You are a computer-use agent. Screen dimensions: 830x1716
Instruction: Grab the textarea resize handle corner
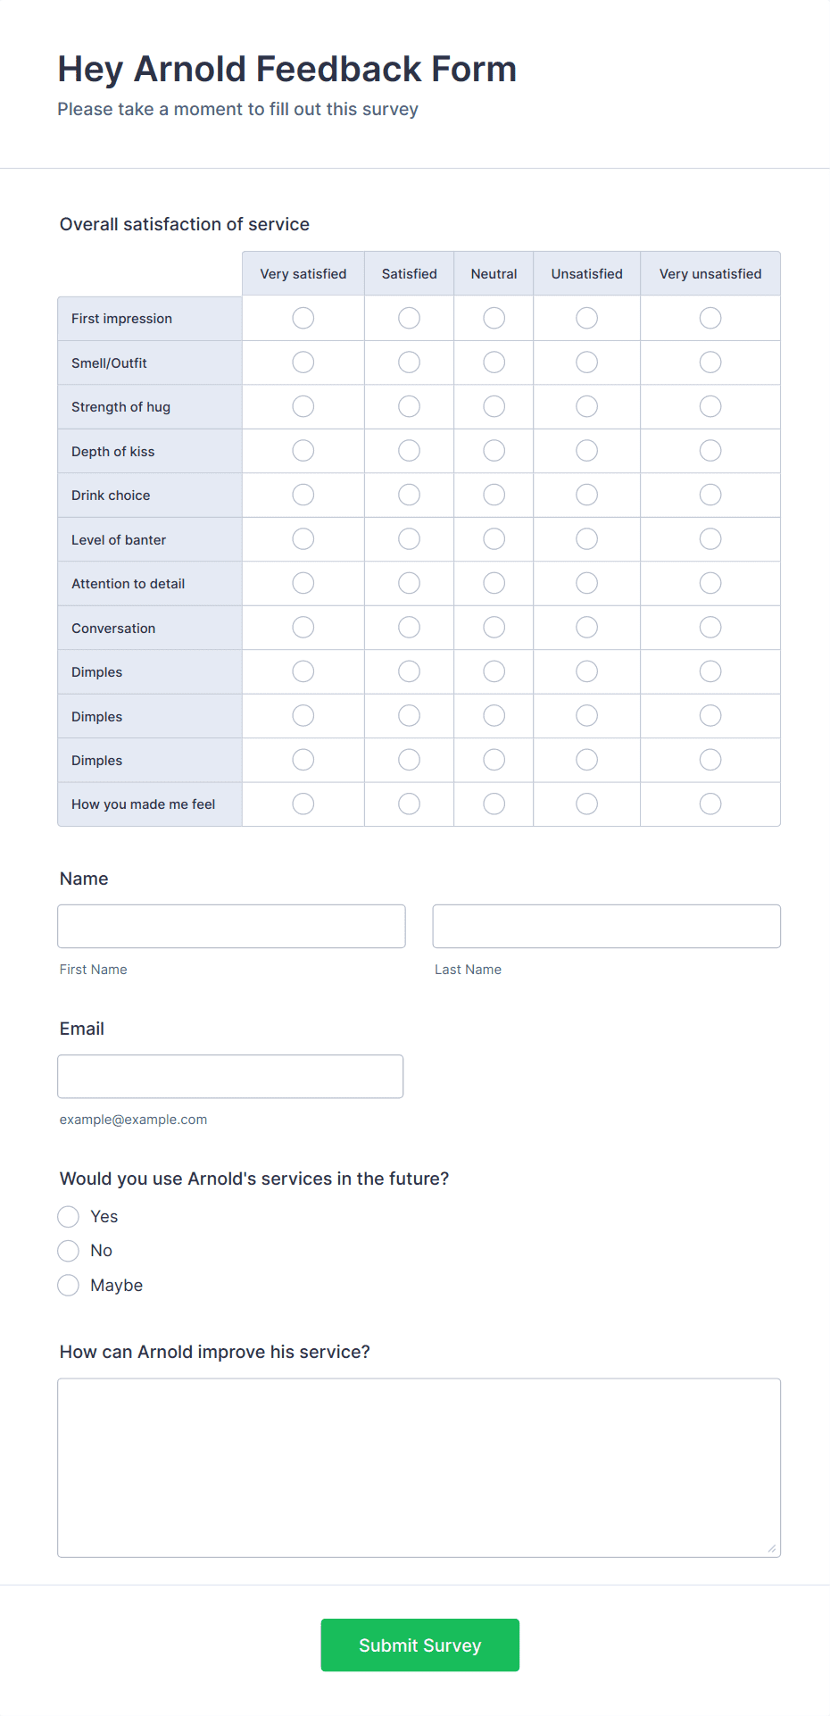pos(772,1549)
